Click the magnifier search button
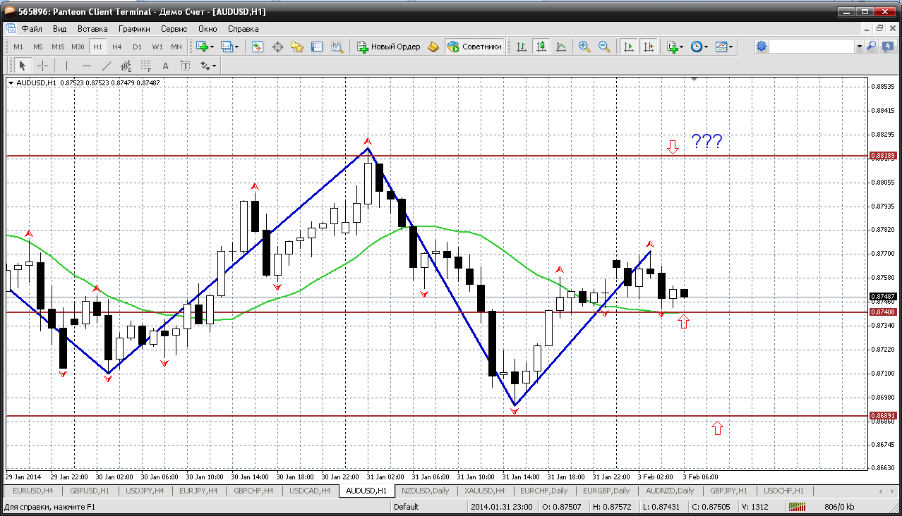The image size is (902, 516). [x=871, y=47]
